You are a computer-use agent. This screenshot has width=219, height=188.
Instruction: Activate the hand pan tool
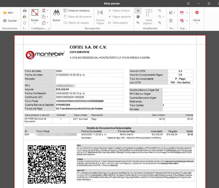(x=138, y=16)
